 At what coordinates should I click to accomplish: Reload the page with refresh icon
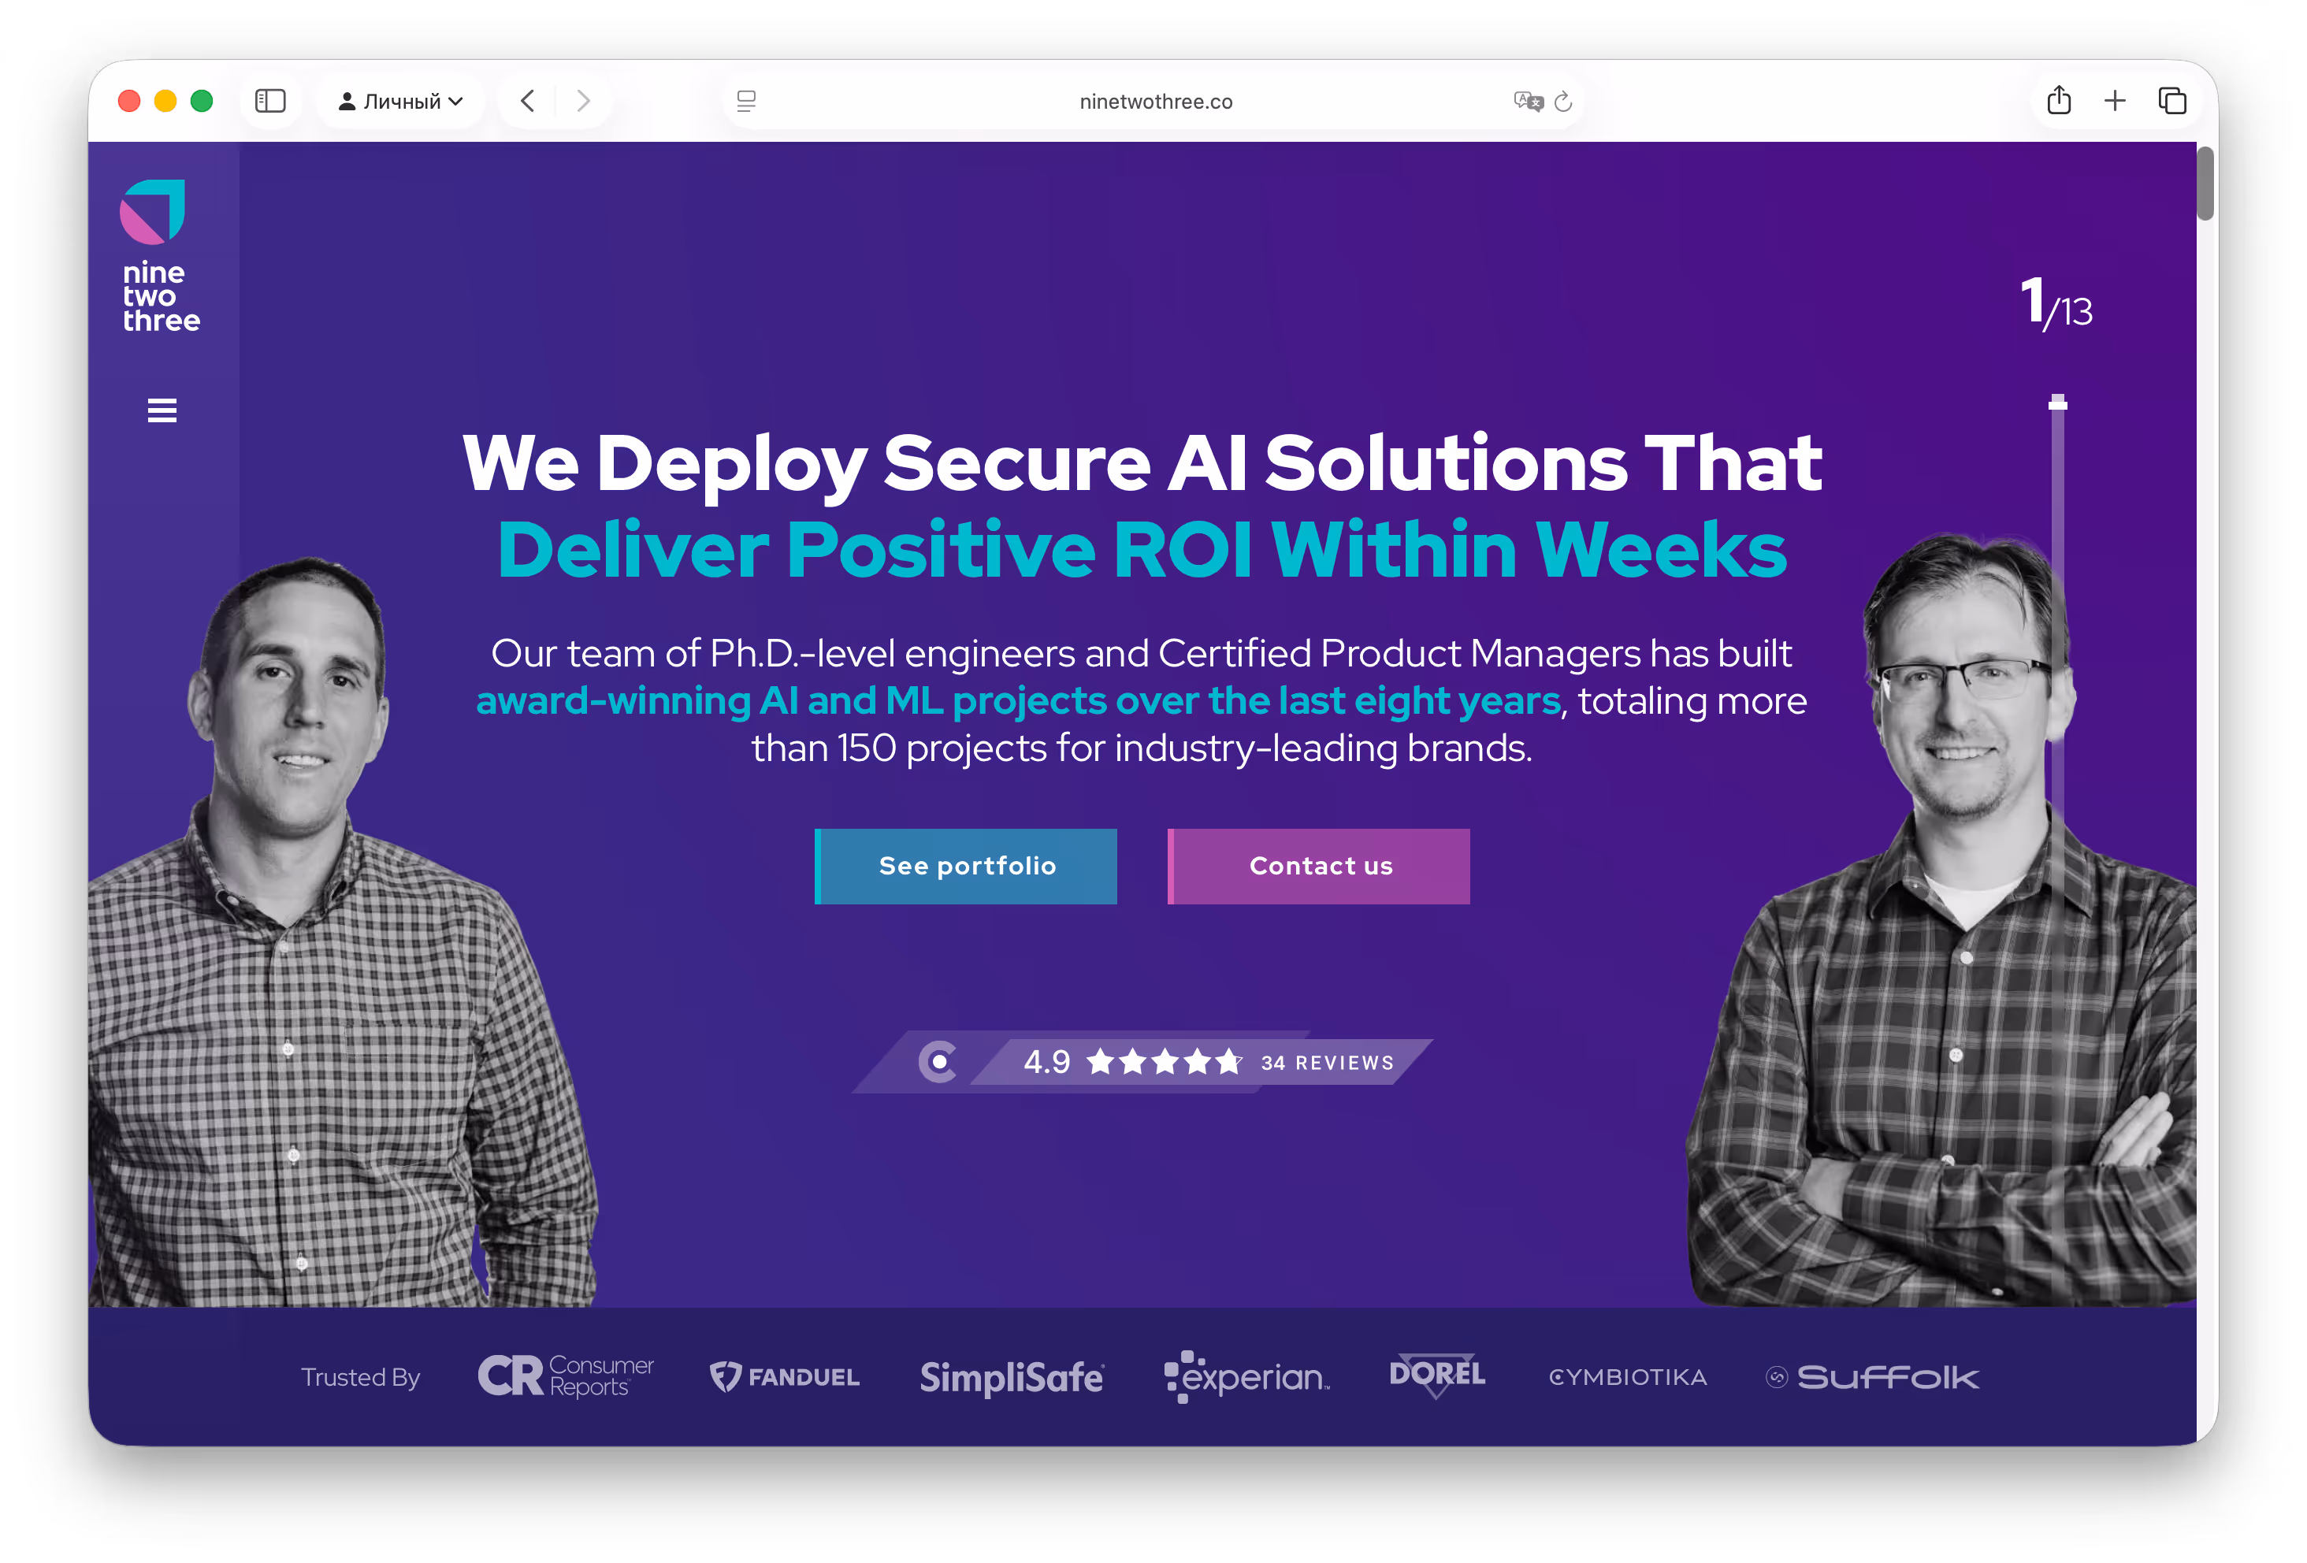click(x=1563, y=101)
